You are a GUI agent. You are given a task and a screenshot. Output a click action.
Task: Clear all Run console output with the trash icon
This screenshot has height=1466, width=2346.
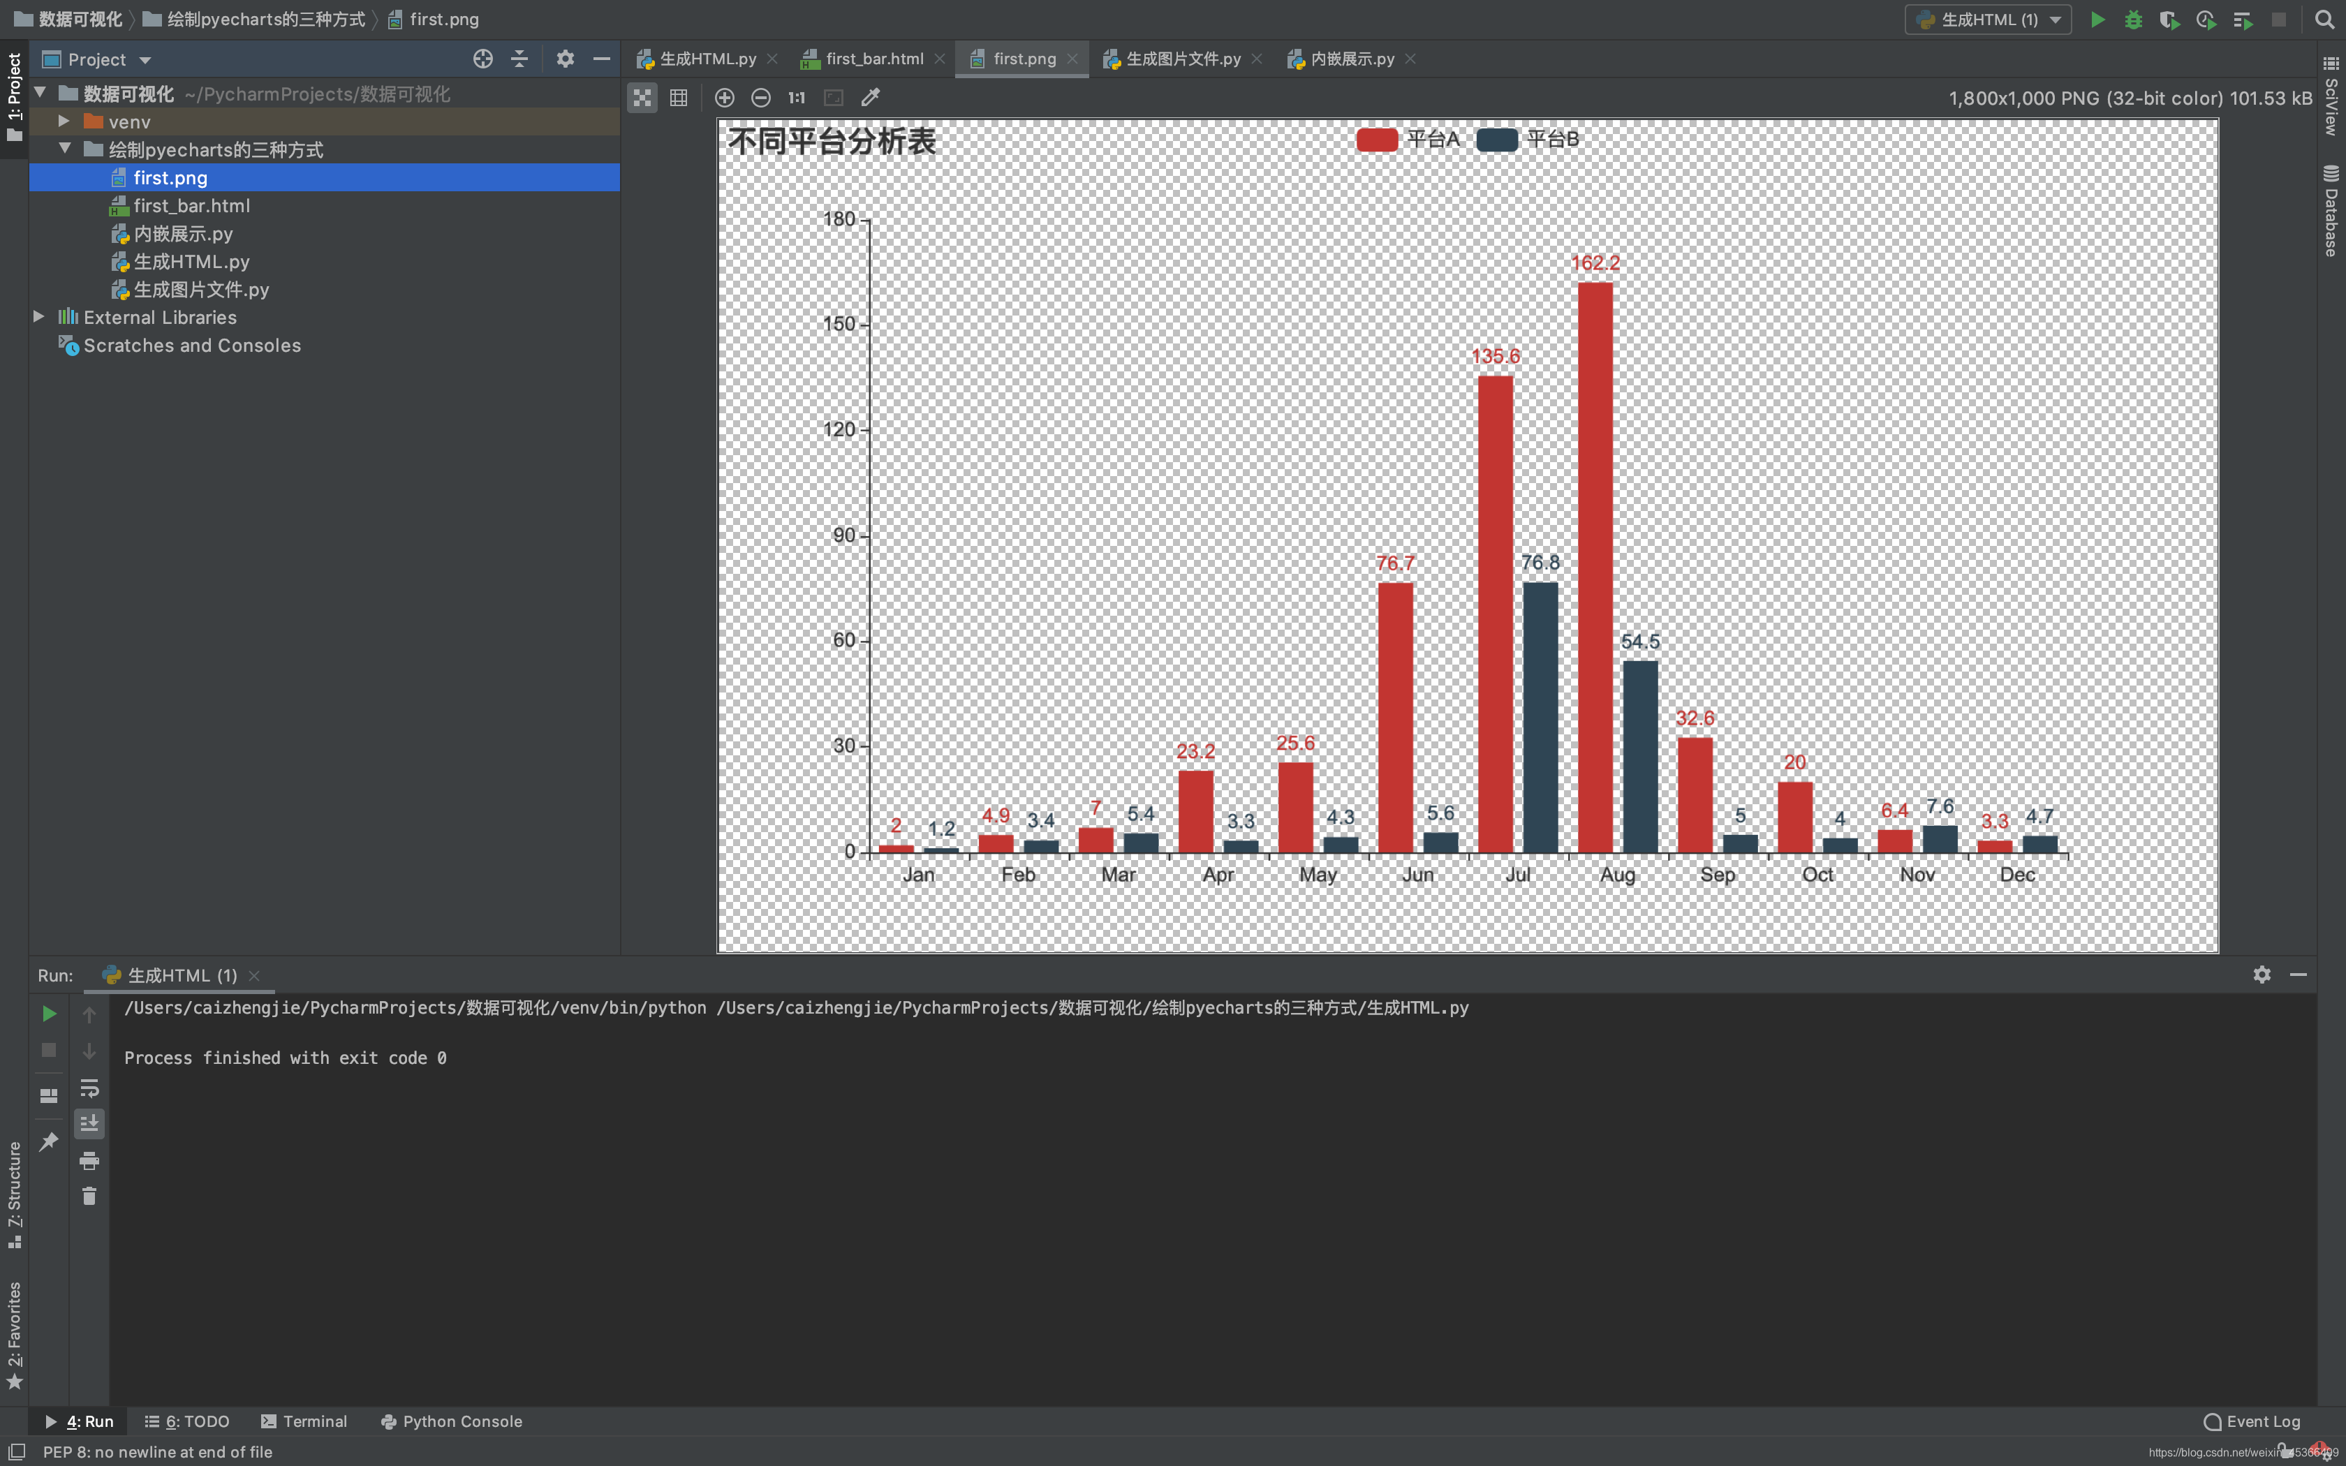pos(89,1197)
